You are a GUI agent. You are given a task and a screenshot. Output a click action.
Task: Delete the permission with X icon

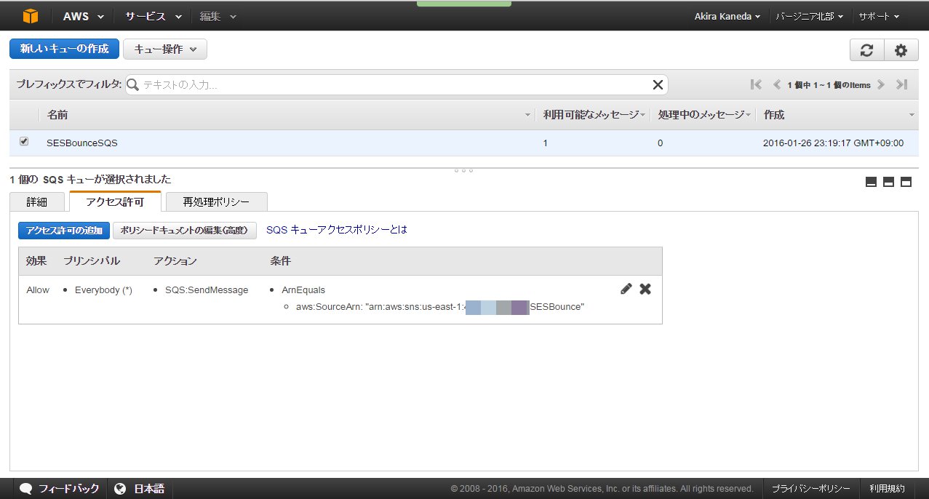[x=645, y=289]
